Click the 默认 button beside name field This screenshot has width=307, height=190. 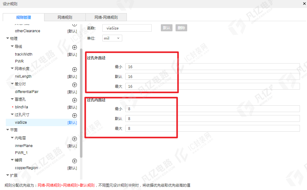point(167,28)
